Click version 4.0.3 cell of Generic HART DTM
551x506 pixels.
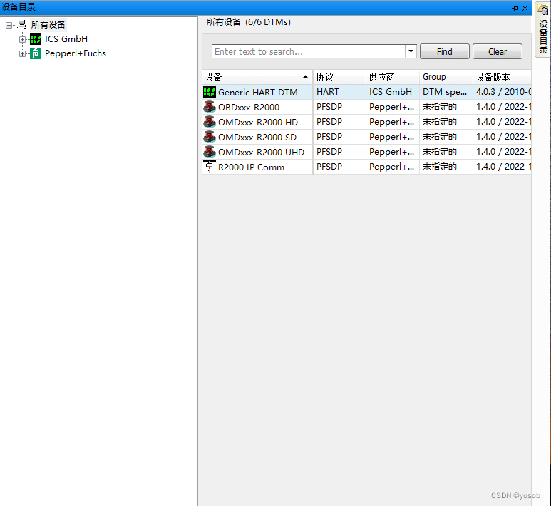pos(502,92)
